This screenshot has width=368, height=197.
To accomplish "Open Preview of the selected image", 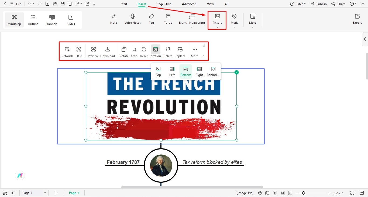I will coord(93,52).
